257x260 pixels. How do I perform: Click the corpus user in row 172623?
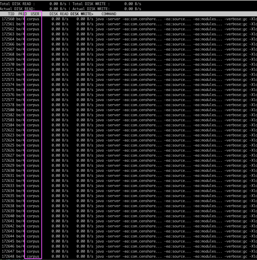click(x=33, y=135)
